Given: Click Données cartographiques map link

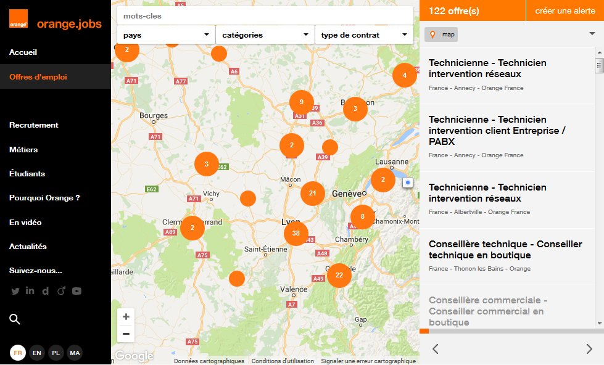Looking at the screenshot, I should [209, 361].
